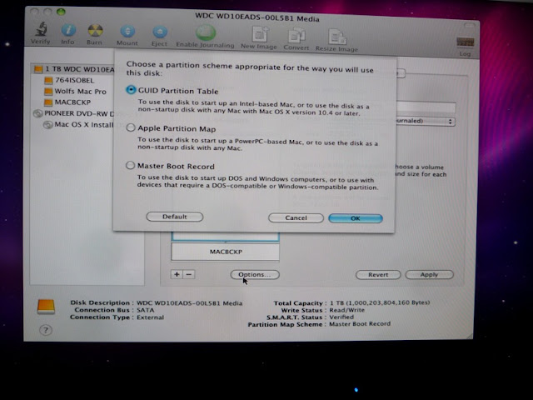Click the Convert toolbar icon

tap(296, 36)
